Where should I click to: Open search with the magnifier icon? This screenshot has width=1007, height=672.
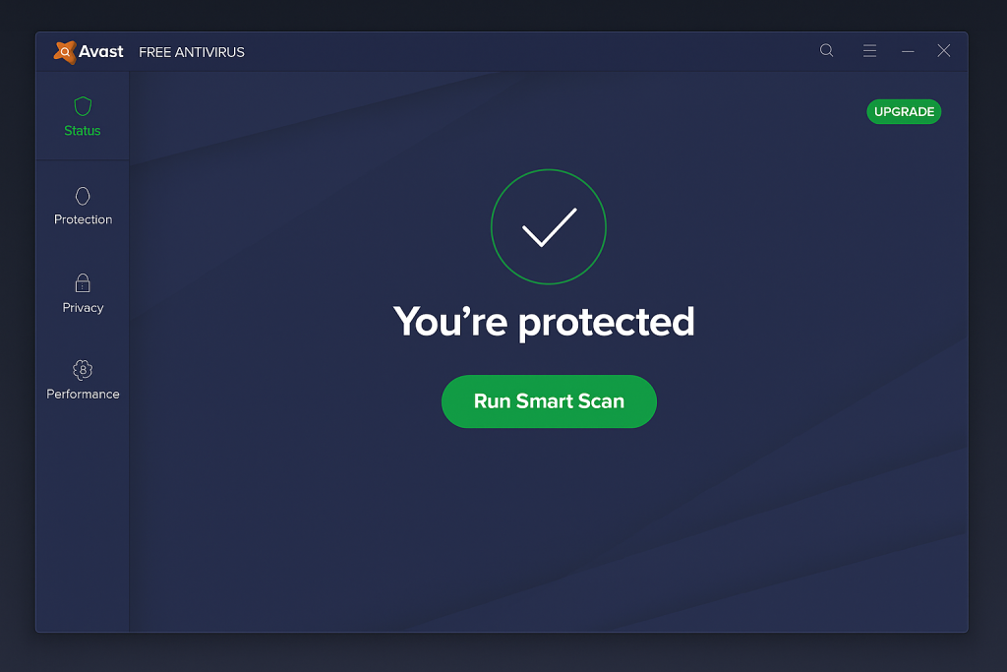(x=826, y=51)
